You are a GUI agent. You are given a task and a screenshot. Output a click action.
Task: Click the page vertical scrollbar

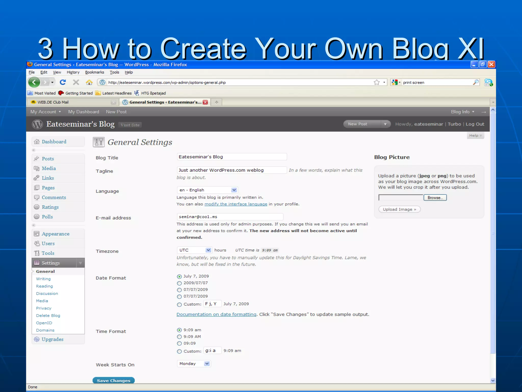(x=493, y=233)
